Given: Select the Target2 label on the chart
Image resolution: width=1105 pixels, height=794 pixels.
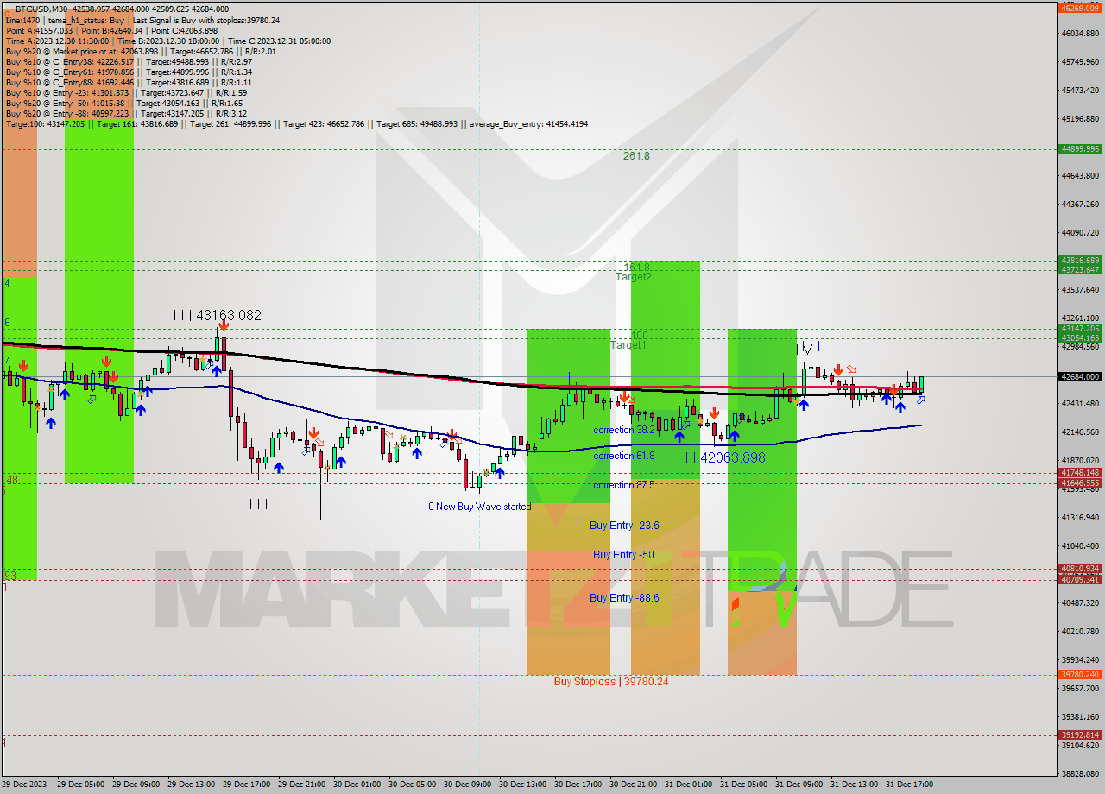Looking at the screenshot, I should point(633,277).
